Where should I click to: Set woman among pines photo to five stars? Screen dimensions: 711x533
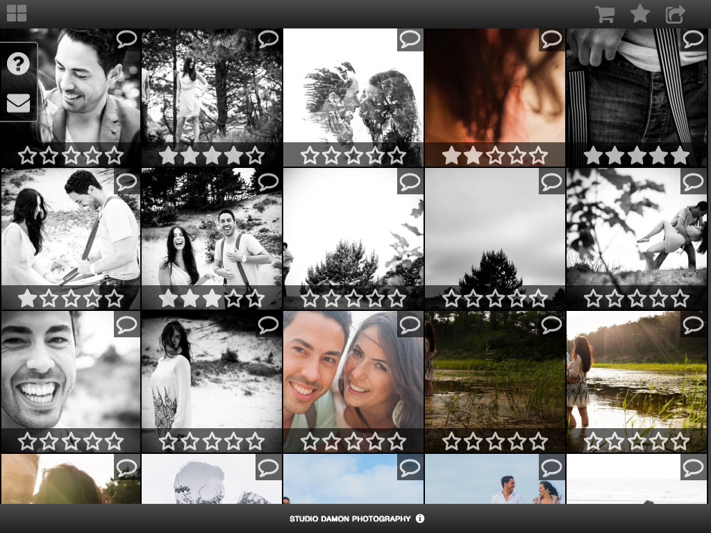coord(256,155)
